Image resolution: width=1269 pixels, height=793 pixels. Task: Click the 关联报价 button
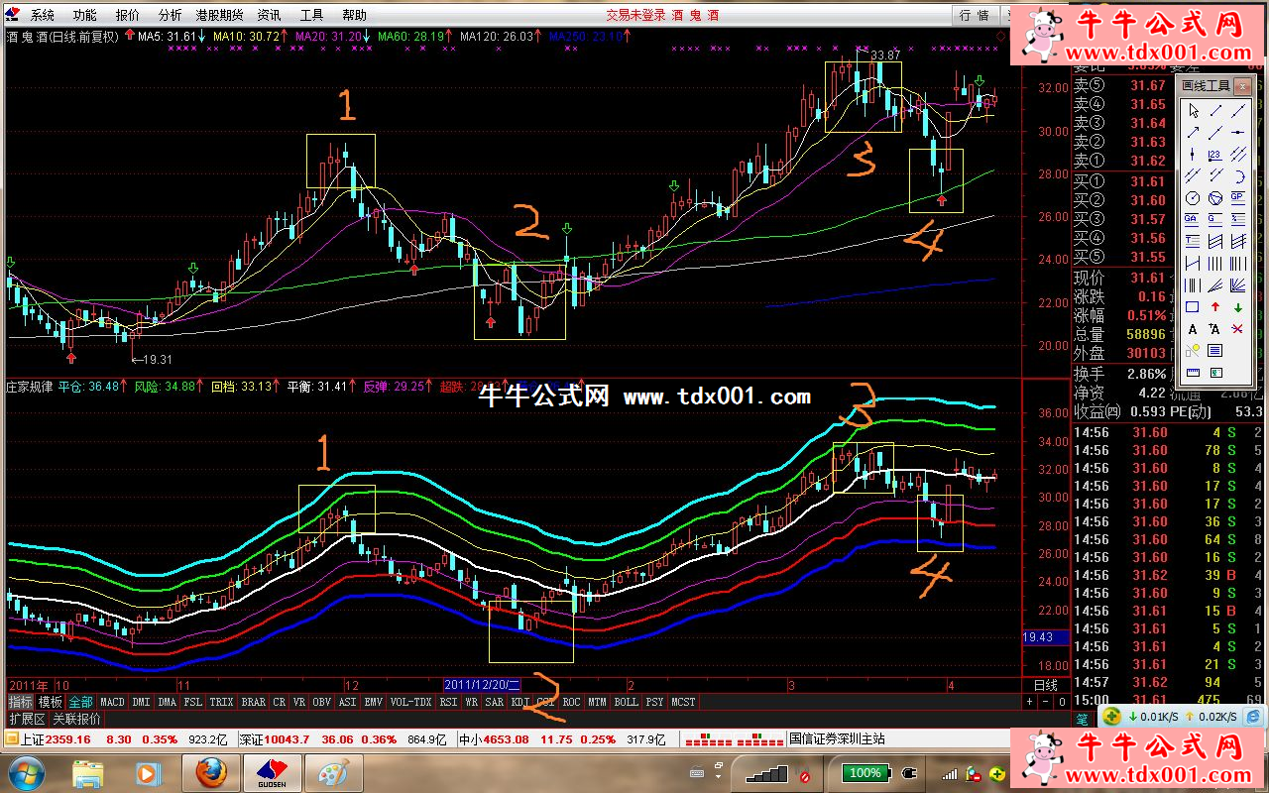(76, 719)
